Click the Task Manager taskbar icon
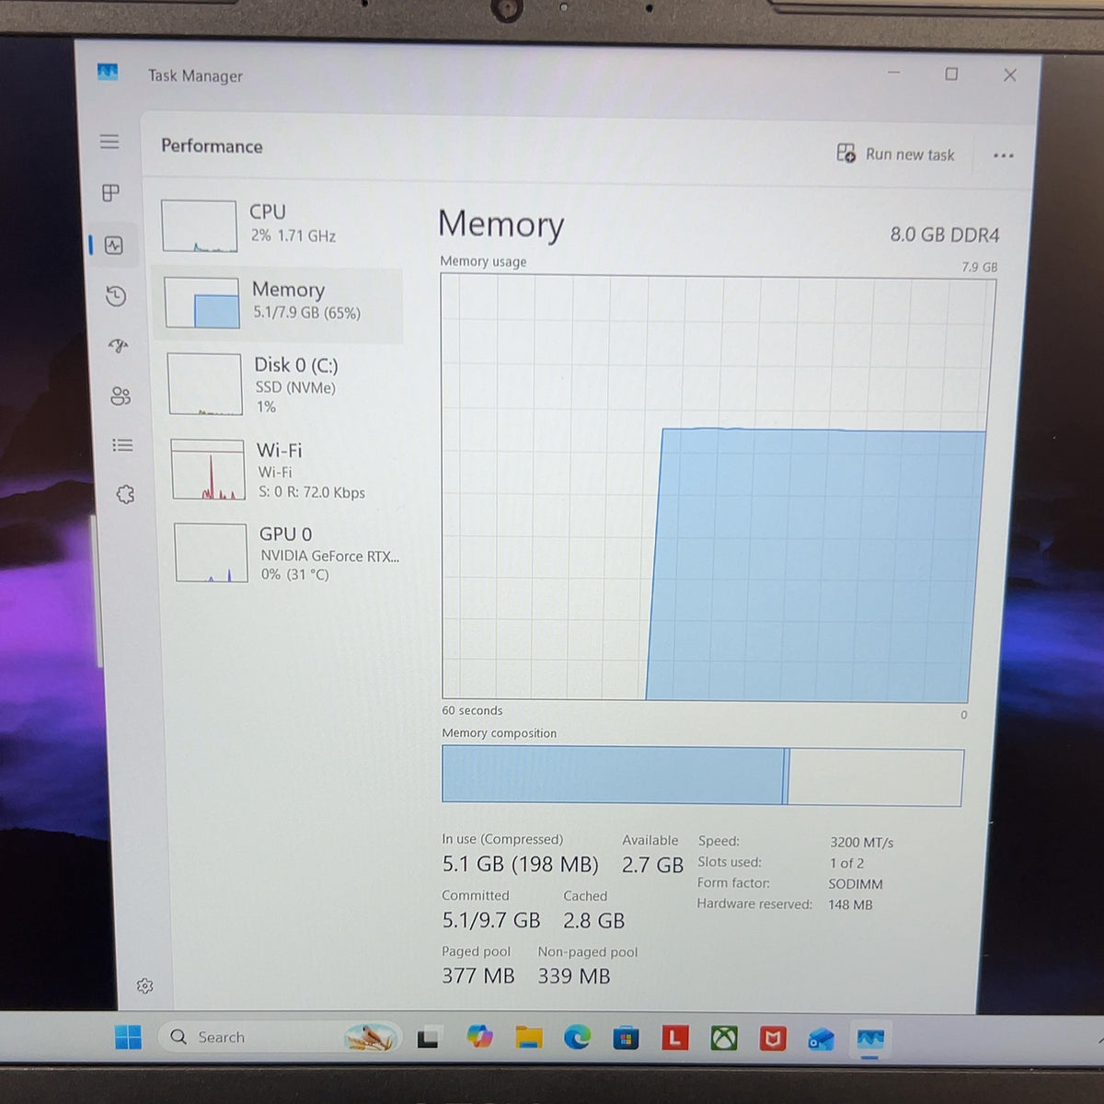This screenshot has width=1104, height=1104. click(870, 1040)
